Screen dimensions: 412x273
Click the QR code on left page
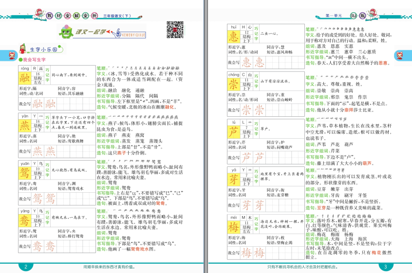tap(175, 30)
